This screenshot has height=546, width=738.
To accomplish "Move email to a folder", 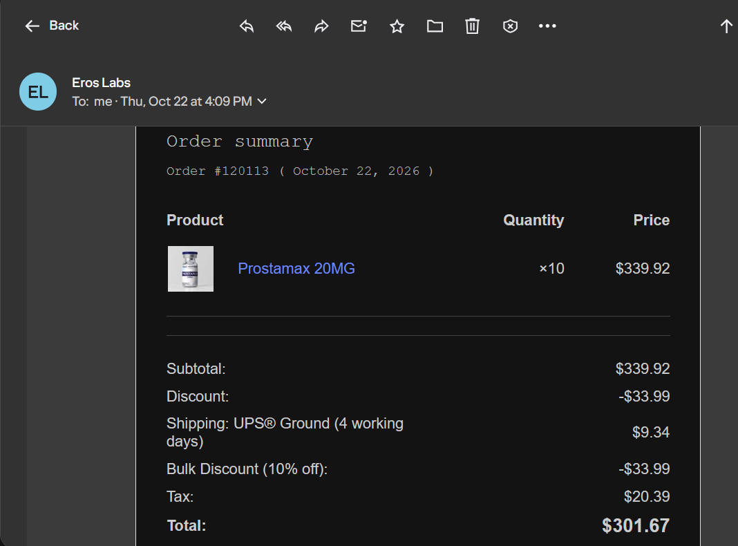I will [435, 26].
